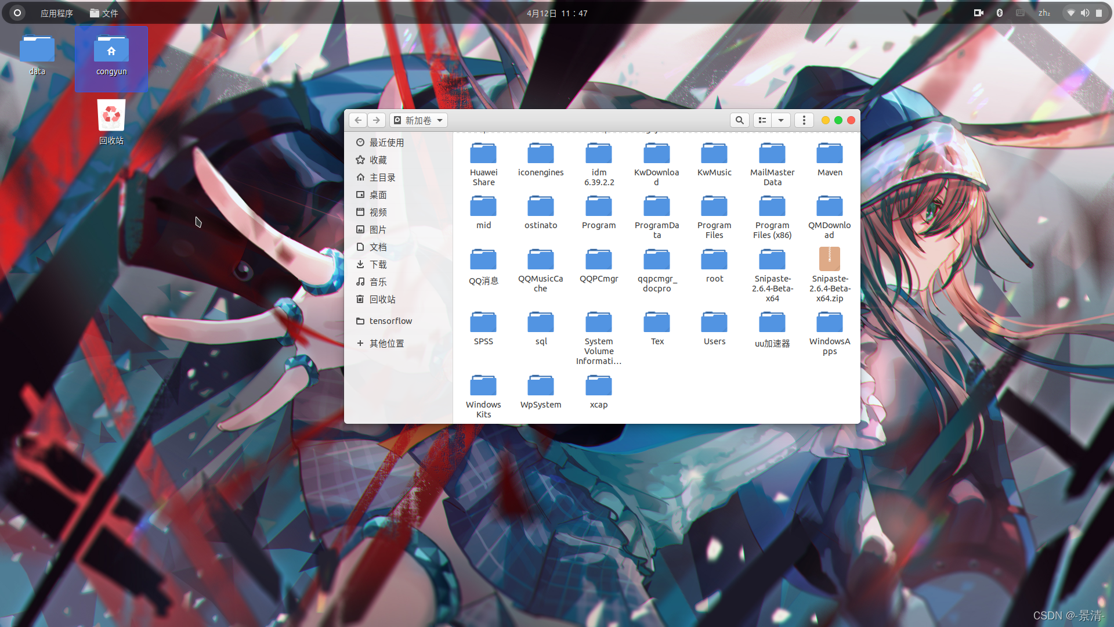This screenshot has height=627, width=1114.
Task: Select the uu加速器 folder
Action: click(772, 323)
